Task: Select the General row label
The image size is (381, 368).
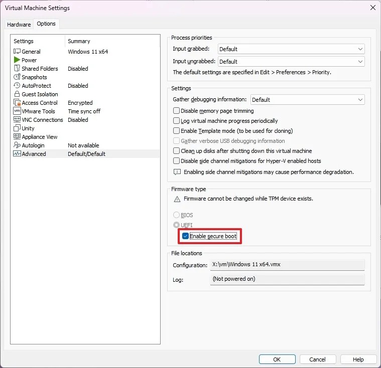Action: pos(31,52)
